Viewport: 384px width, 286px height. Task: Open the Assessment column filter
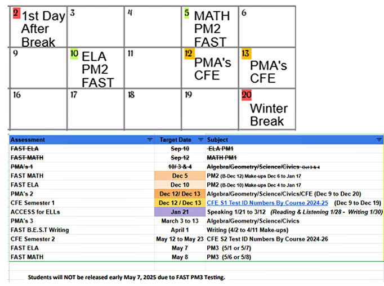pos(150,140)
